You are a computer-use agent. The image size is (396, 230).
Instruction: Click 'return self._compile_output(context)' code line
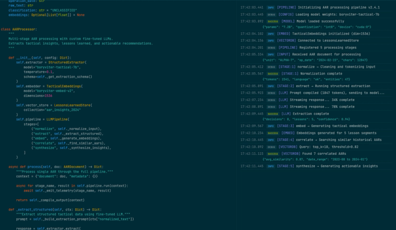(50, 200)
